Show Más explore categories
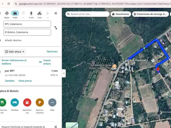 [x=52, y=102]
